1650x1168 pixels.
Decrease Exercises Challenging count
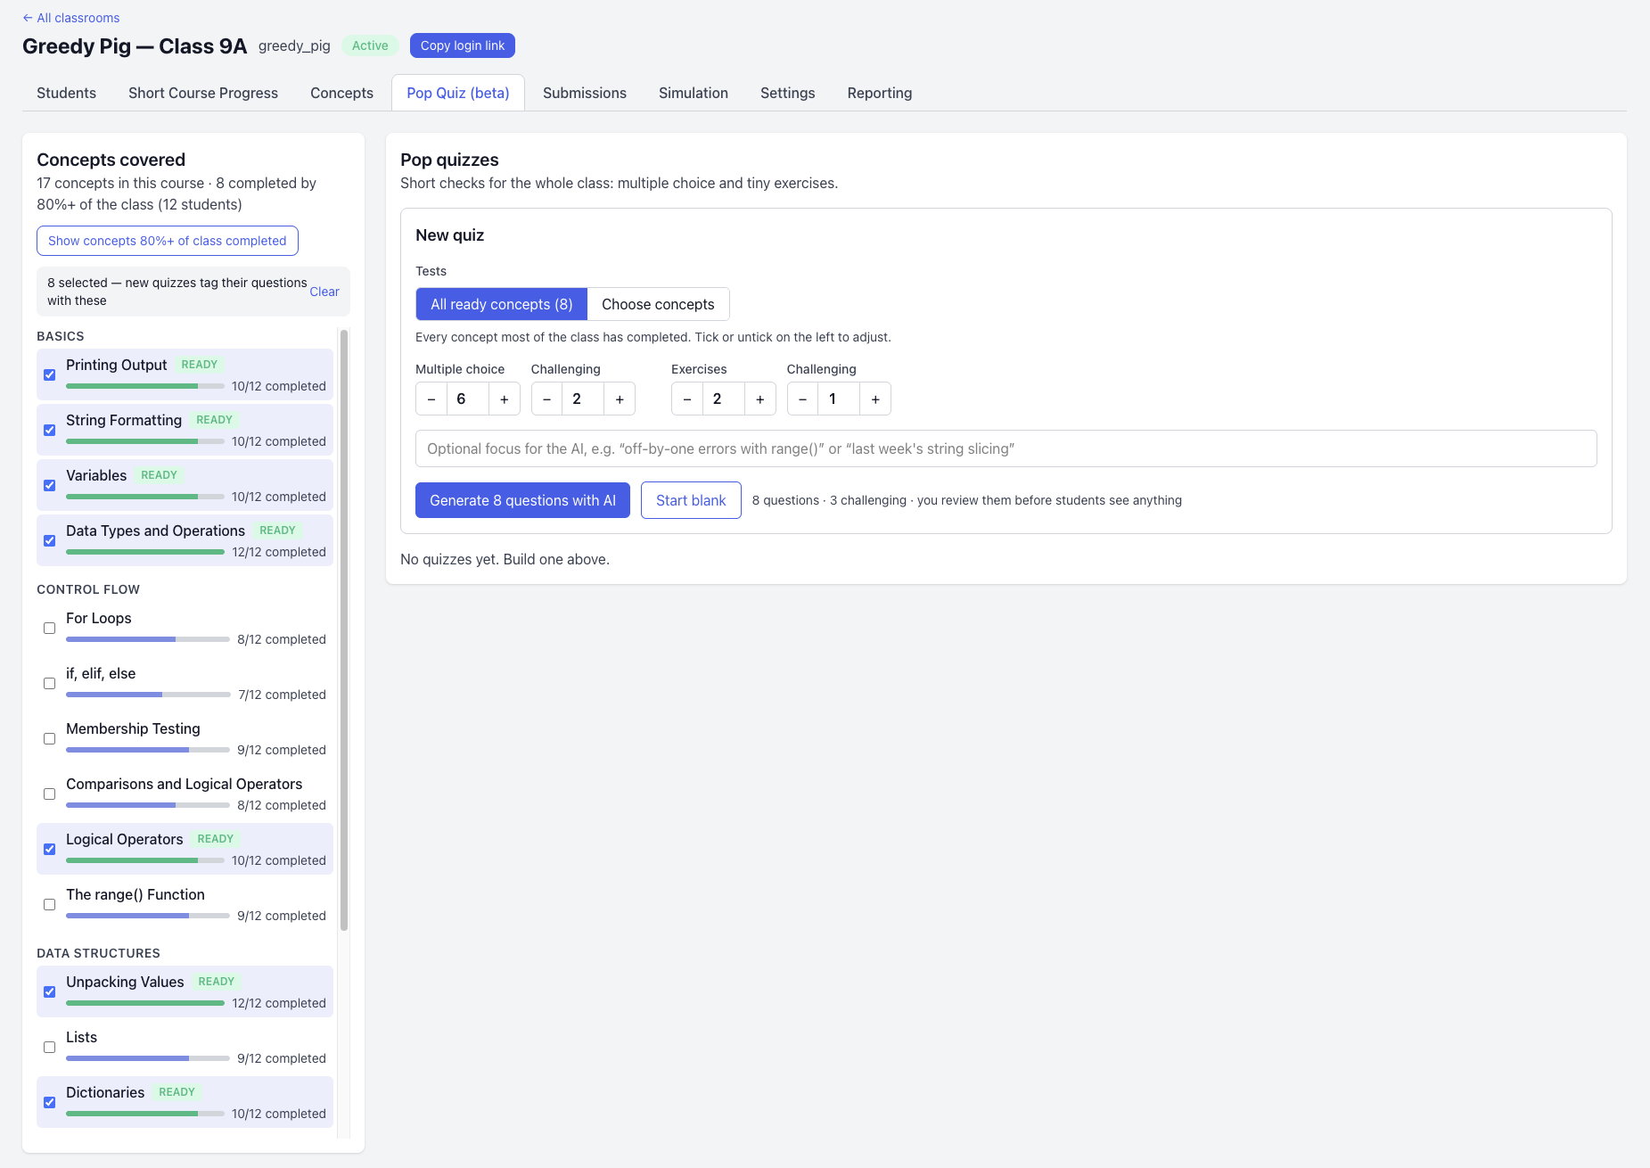[x=803, y=399]
